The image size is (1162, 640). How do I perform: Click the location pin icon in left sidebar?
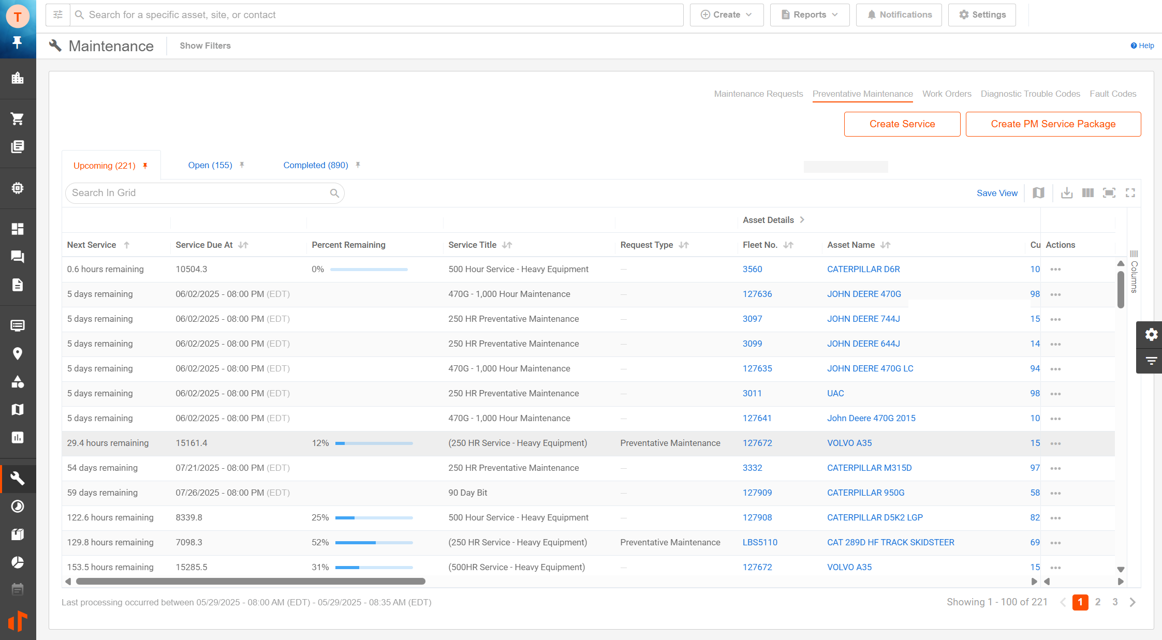pos(18,354)
